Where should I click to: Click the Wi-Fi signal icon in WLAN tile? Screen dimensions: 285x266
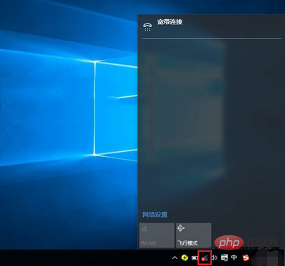pyautogui.click(x=144, y=229)
